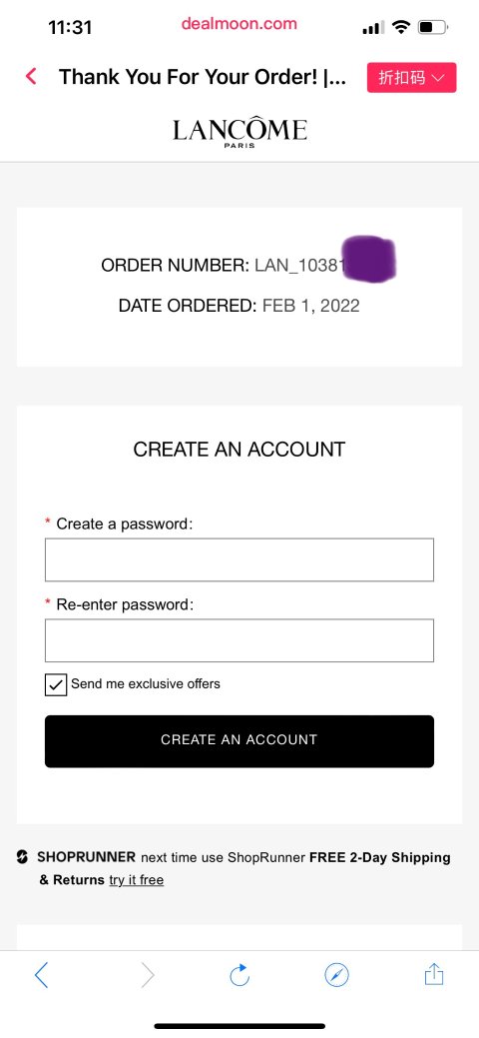The width and height of the screenshot is (479, 1038).
Task: Open the 折扣码 coupon dropdown
Action: click(x=411, y=78)
